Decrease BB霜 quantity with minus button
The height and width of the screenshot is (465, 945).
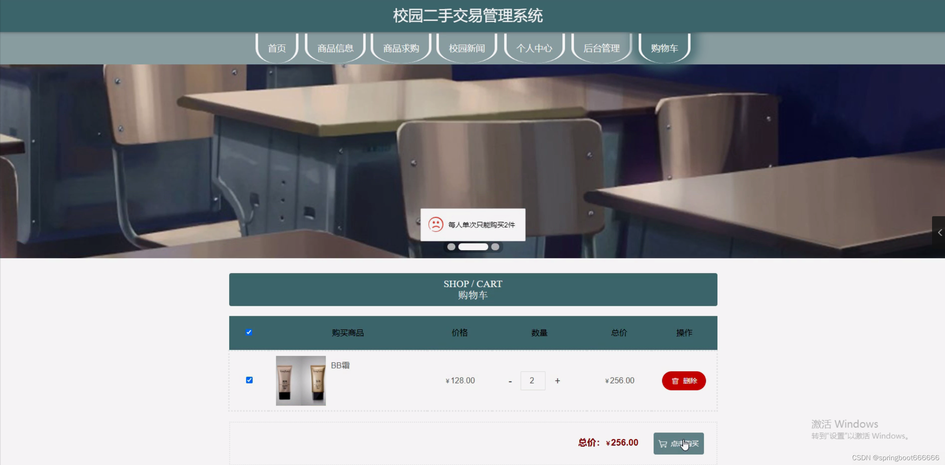[x=510, y=381]
